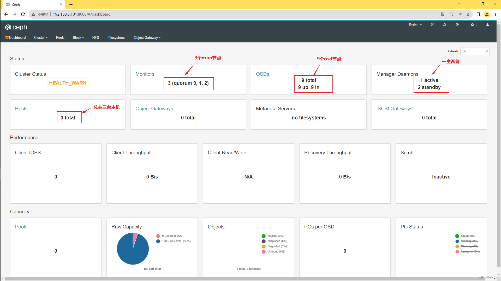Bookmark this page with the star icon
Image resolution: width=501 pixels, height=281 pixels.
(468, 14)
